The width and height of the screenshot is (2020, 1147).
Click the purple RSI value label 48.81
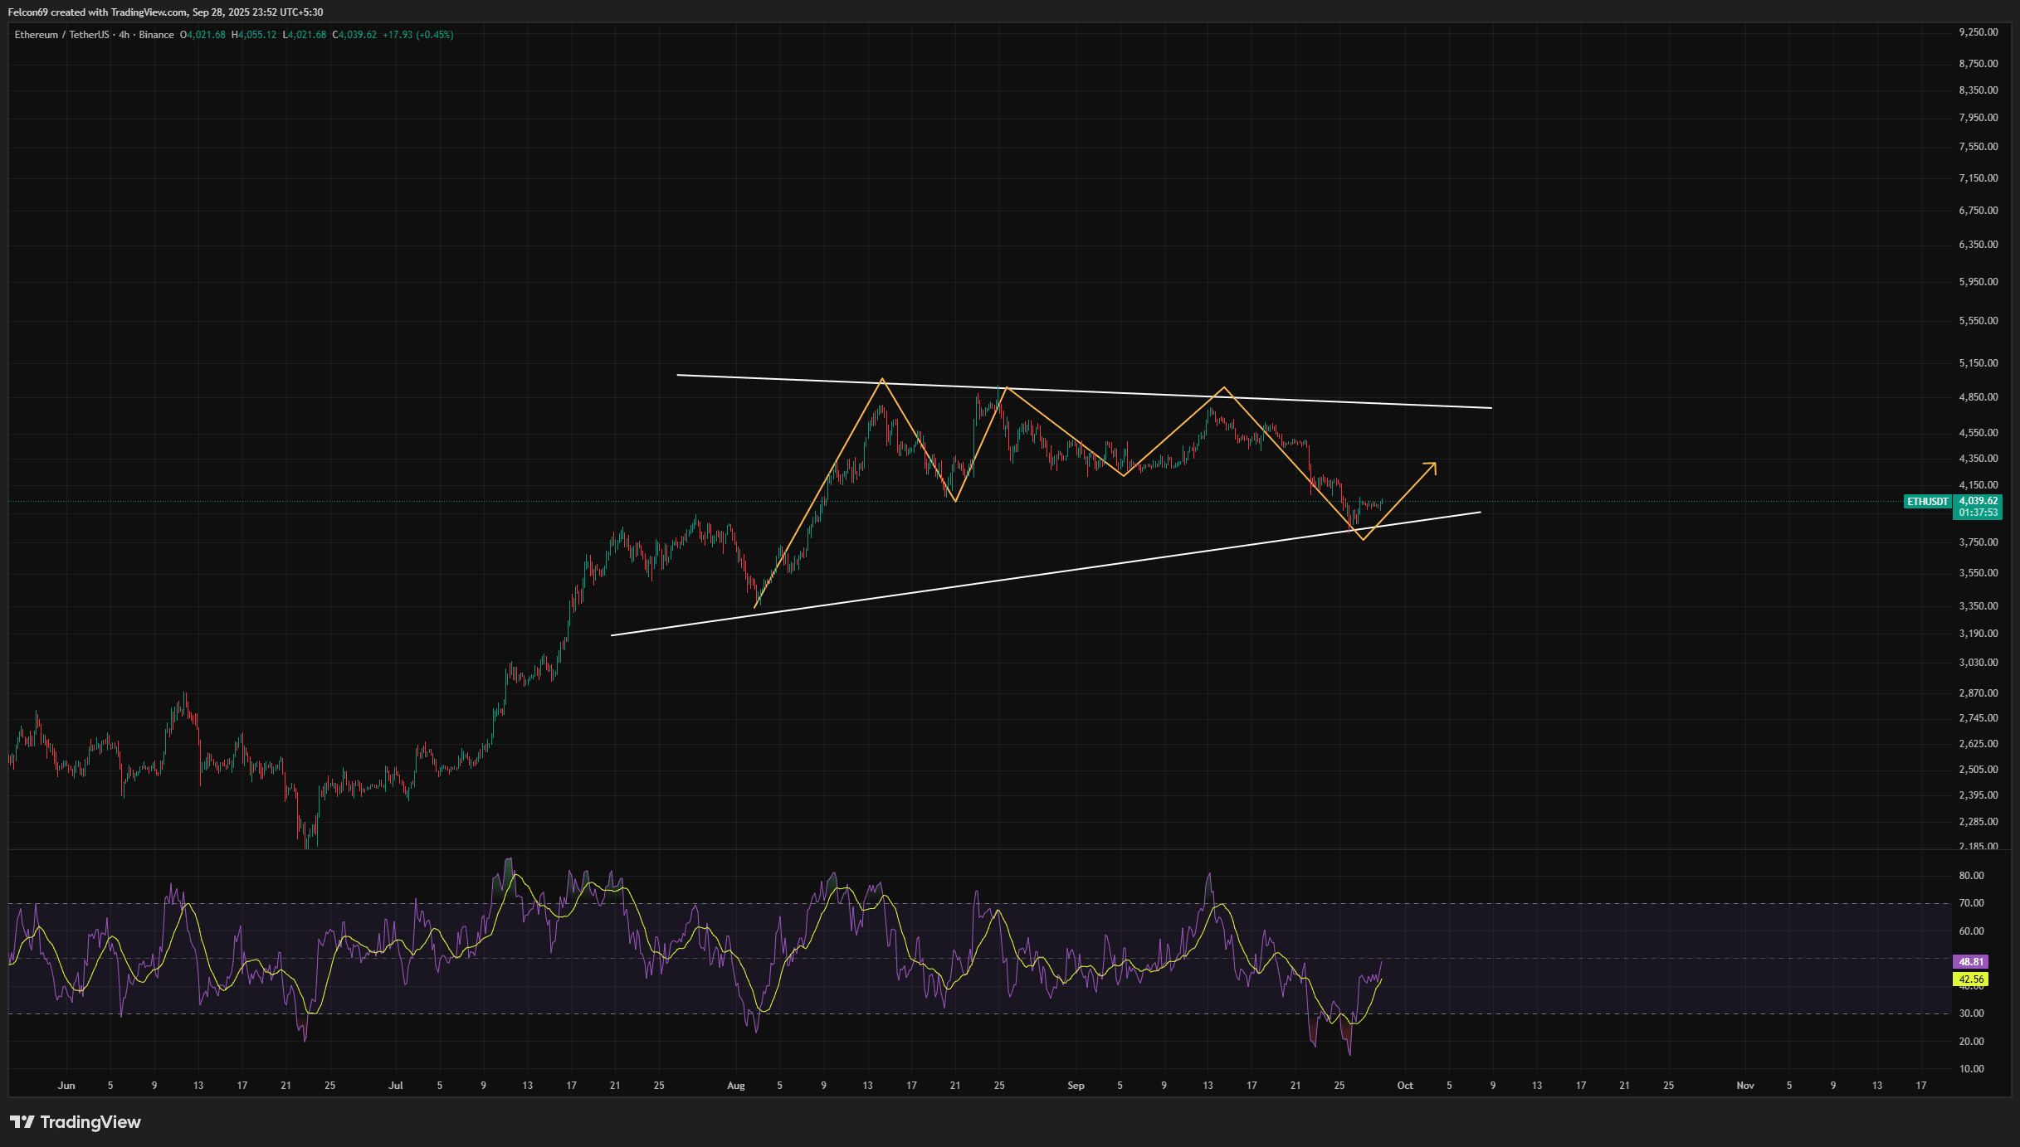(1970, 962)
